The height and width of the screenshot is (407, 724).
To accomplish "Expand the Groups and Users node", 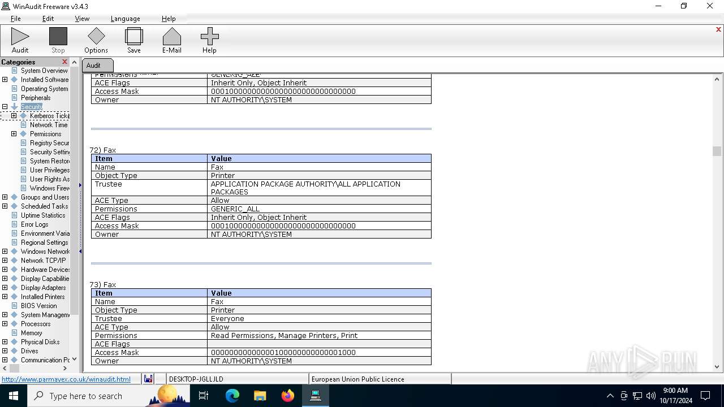I will 5,197.
